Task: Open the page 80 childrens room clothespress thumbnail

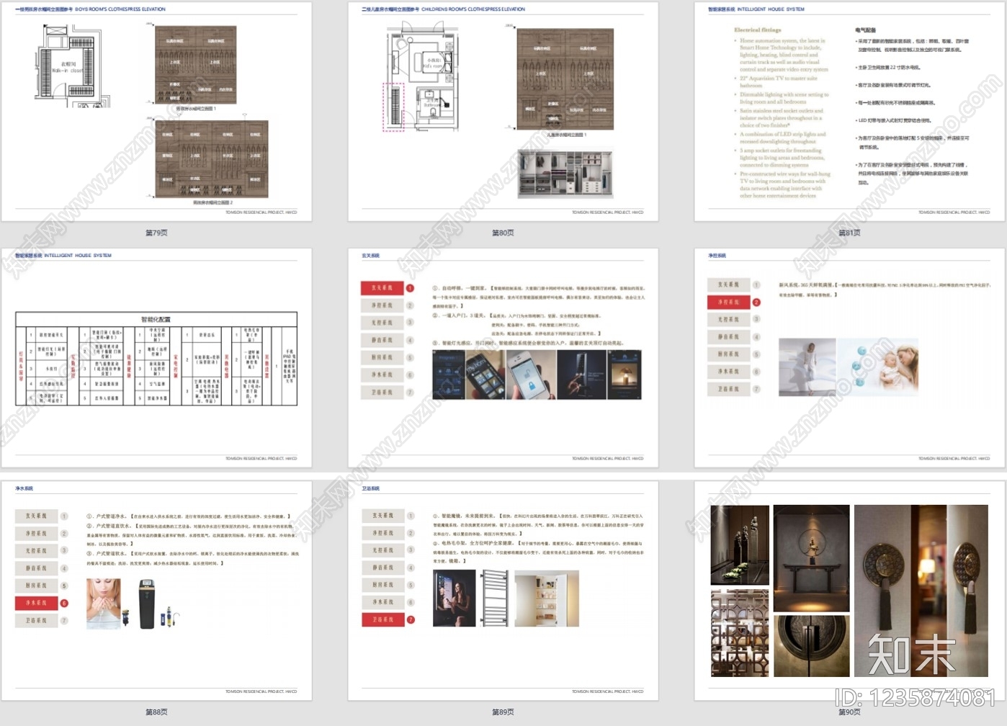Action: click(x=503, y=111)
